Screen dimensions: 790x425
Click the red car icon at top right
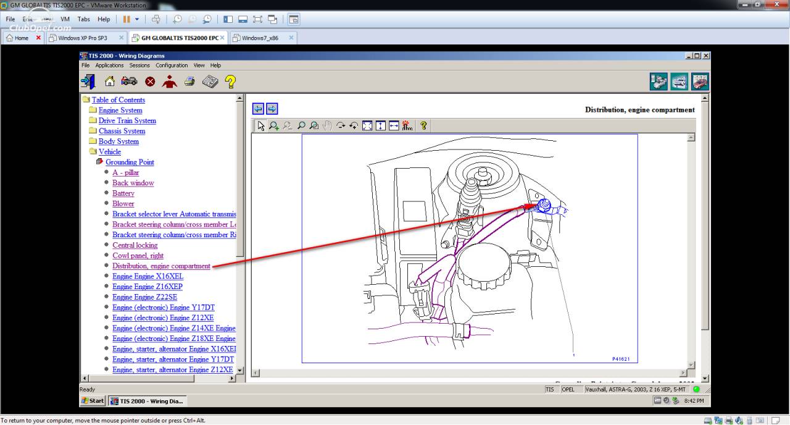tap(700, 82)
